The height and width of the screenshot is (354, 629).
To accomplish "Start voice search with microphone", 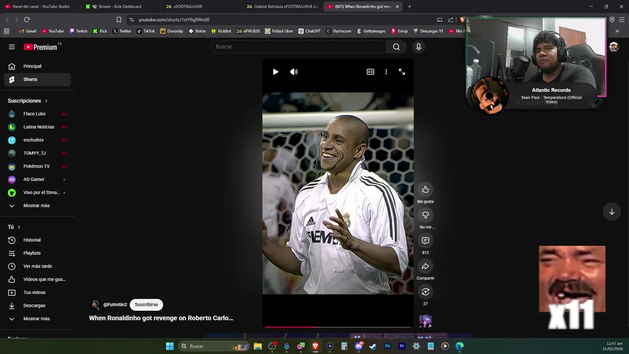I will click(419, 47).
